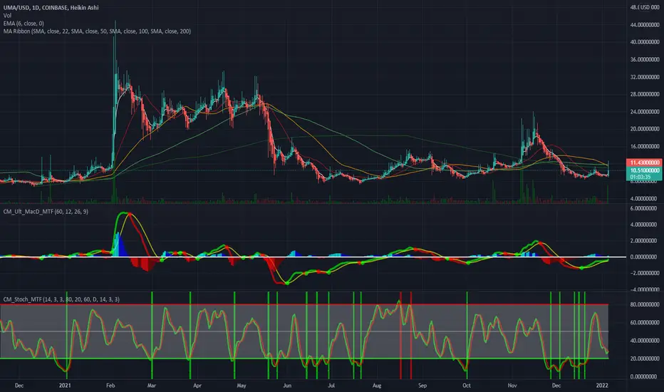Viewport: 664px width, 392px height.
Task: Click the Sep label on the time axis
Action: (422, 386)
